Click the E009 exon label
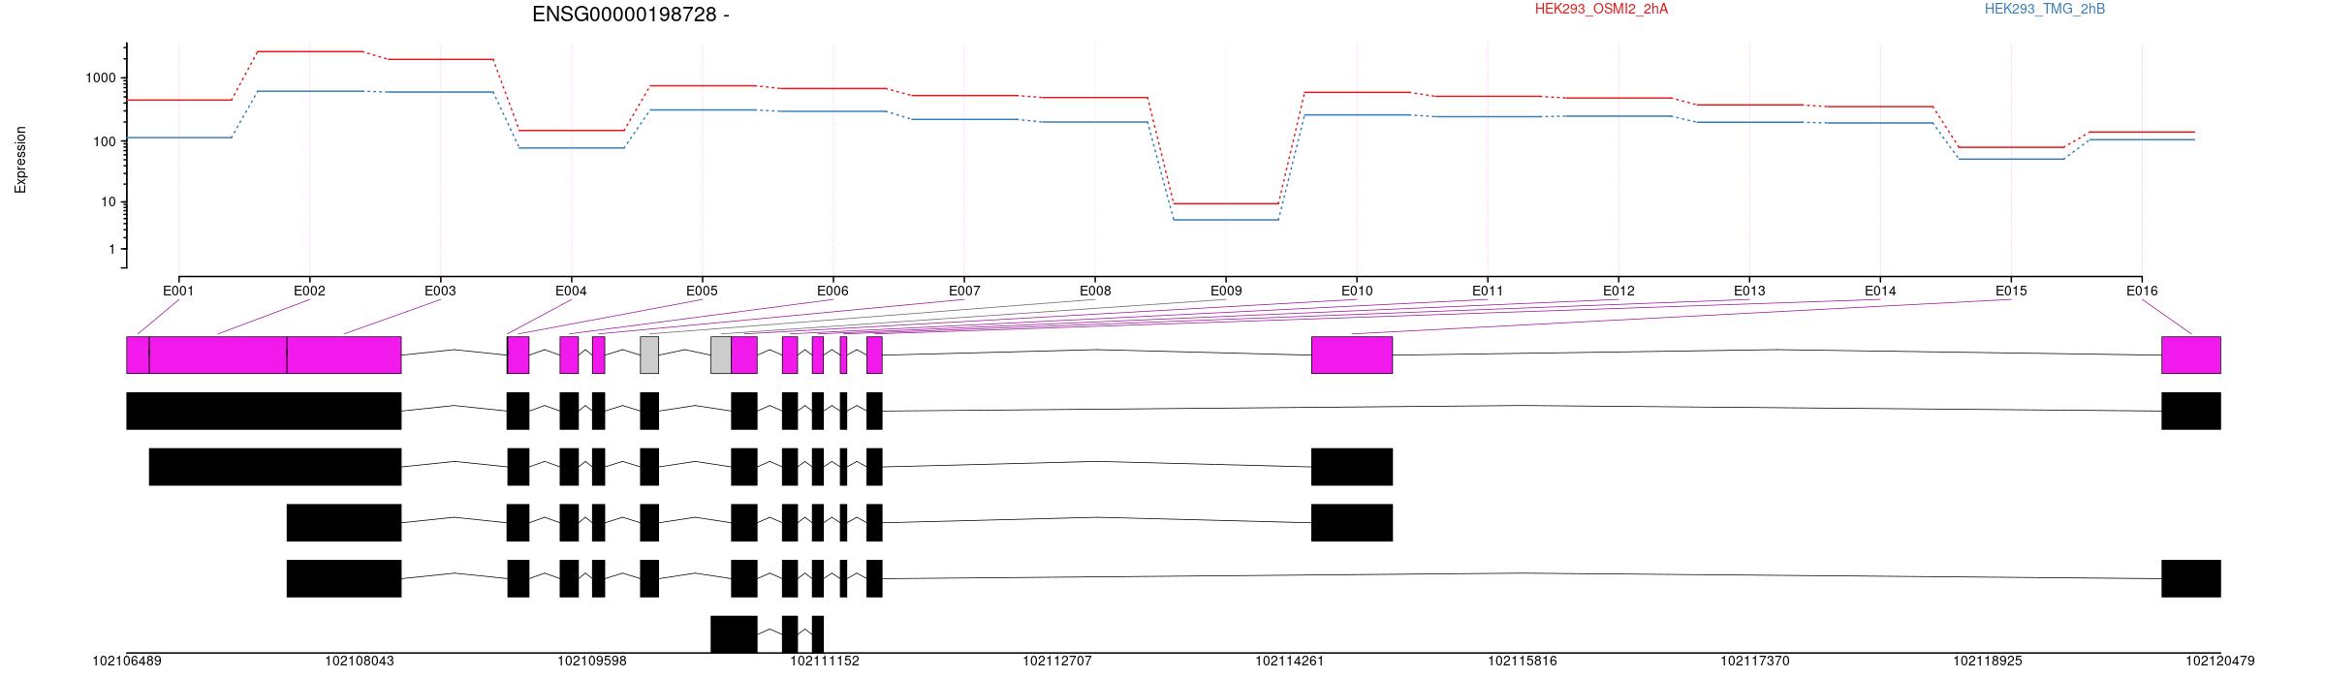The image size is (2326, 678). point(1226,291)
